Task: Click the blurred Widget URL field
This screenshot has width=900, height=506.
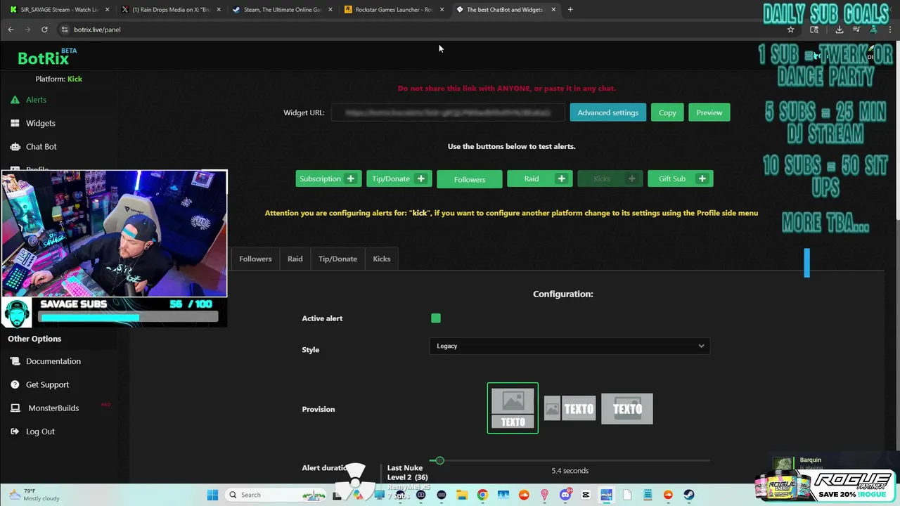Action: (x=449, y=112)
